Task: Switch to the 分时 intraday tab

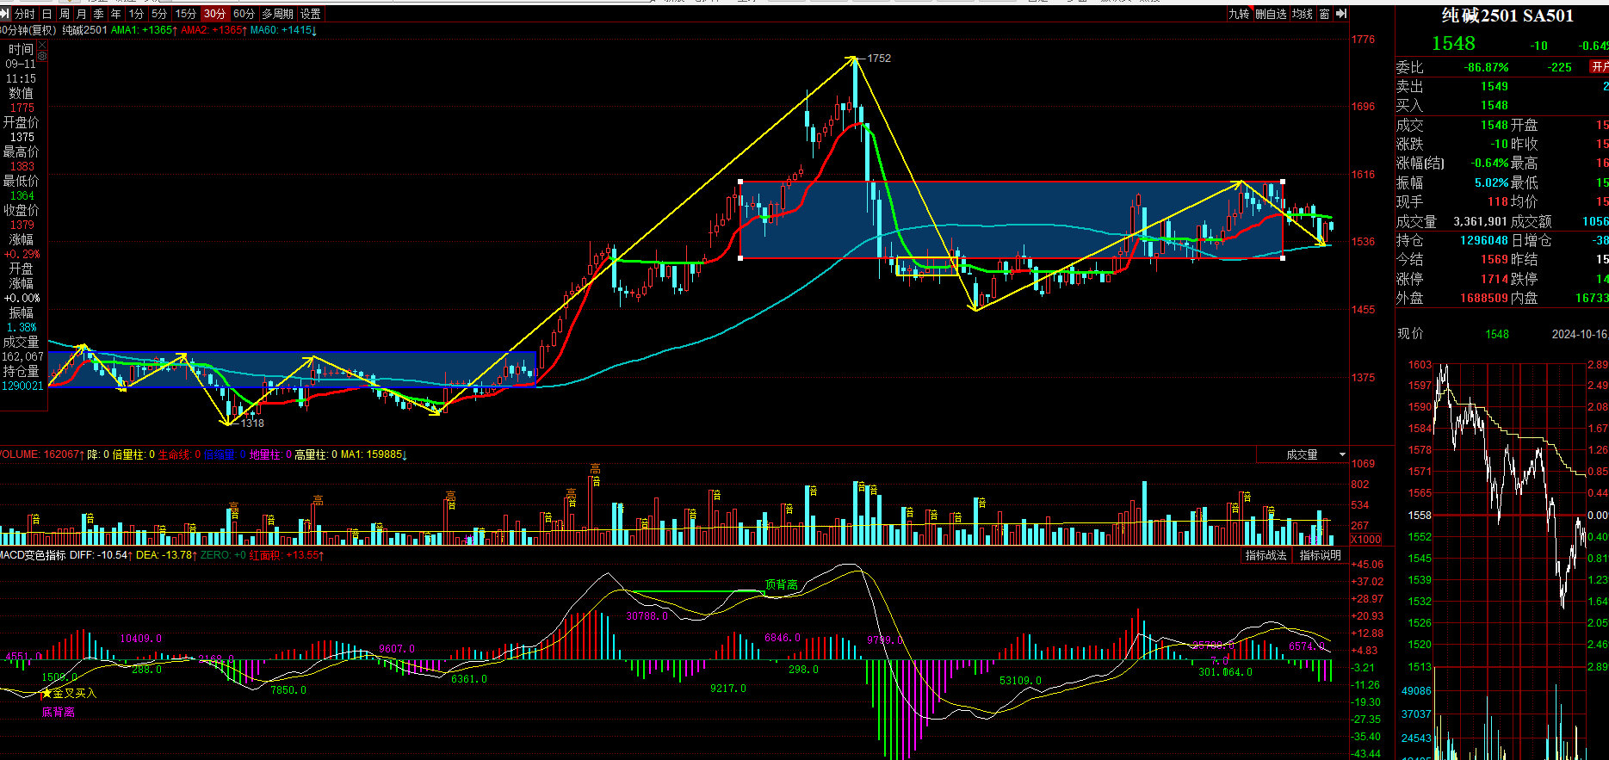Action: 25,14
